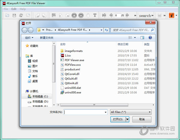This screenshot has height=140, width=180.
Task: Click the 名称 column header
Action: [x=63, y=44]
